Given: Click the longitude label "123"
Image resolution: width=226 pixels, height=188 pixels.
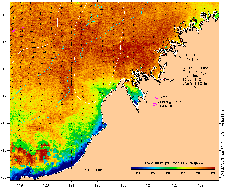Looking at the screenshot, I should click(x=123, y=185).
